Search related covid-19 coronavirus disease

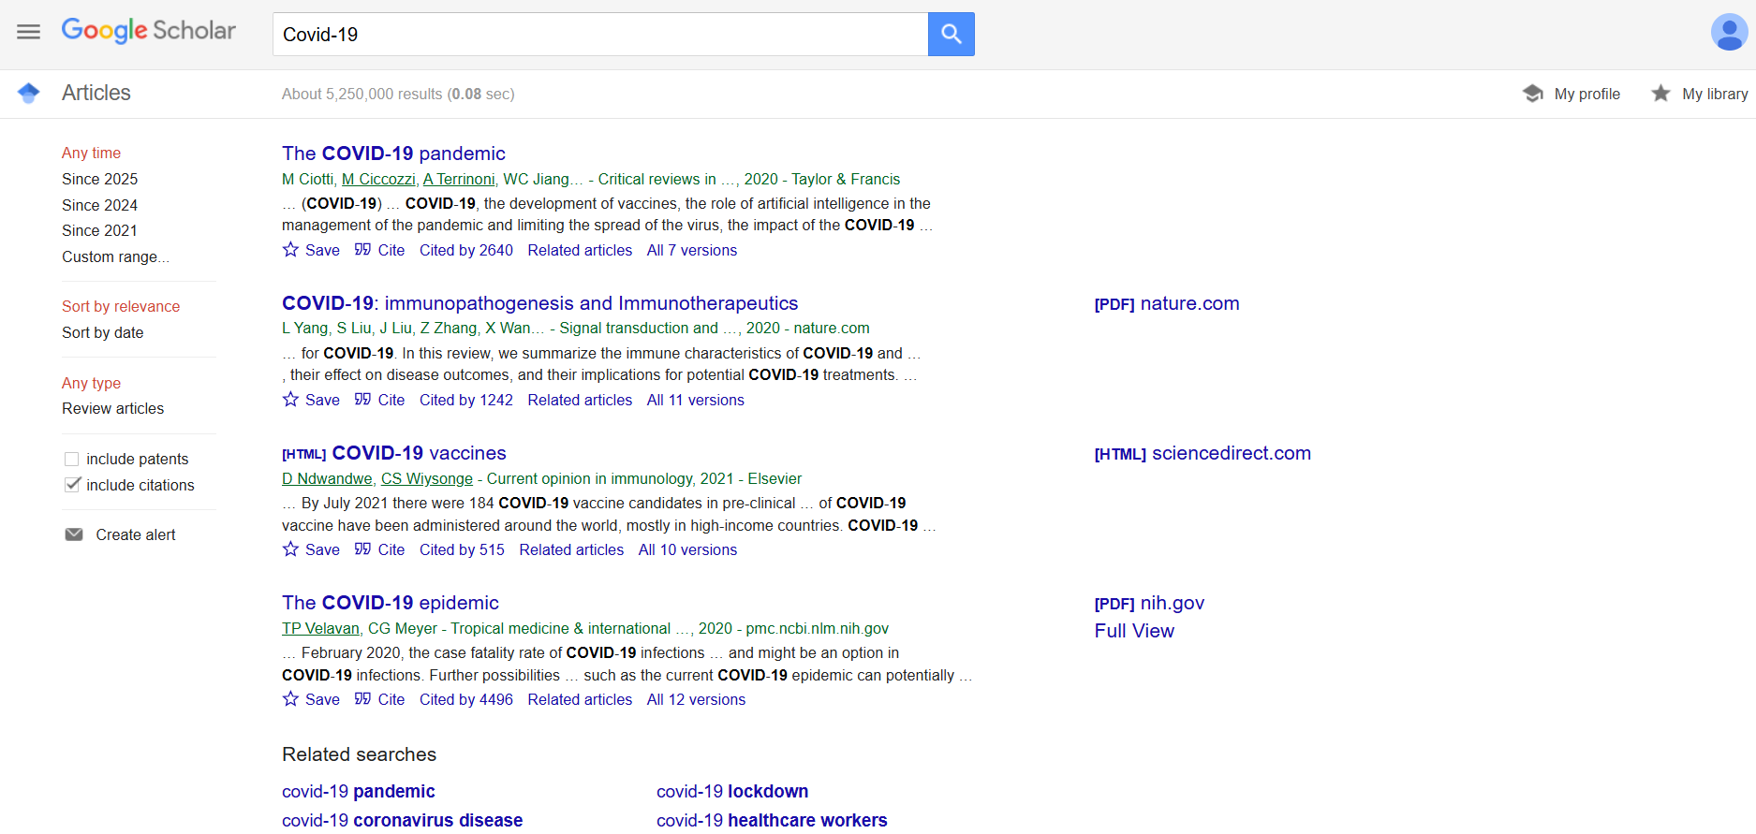(403, 820)
